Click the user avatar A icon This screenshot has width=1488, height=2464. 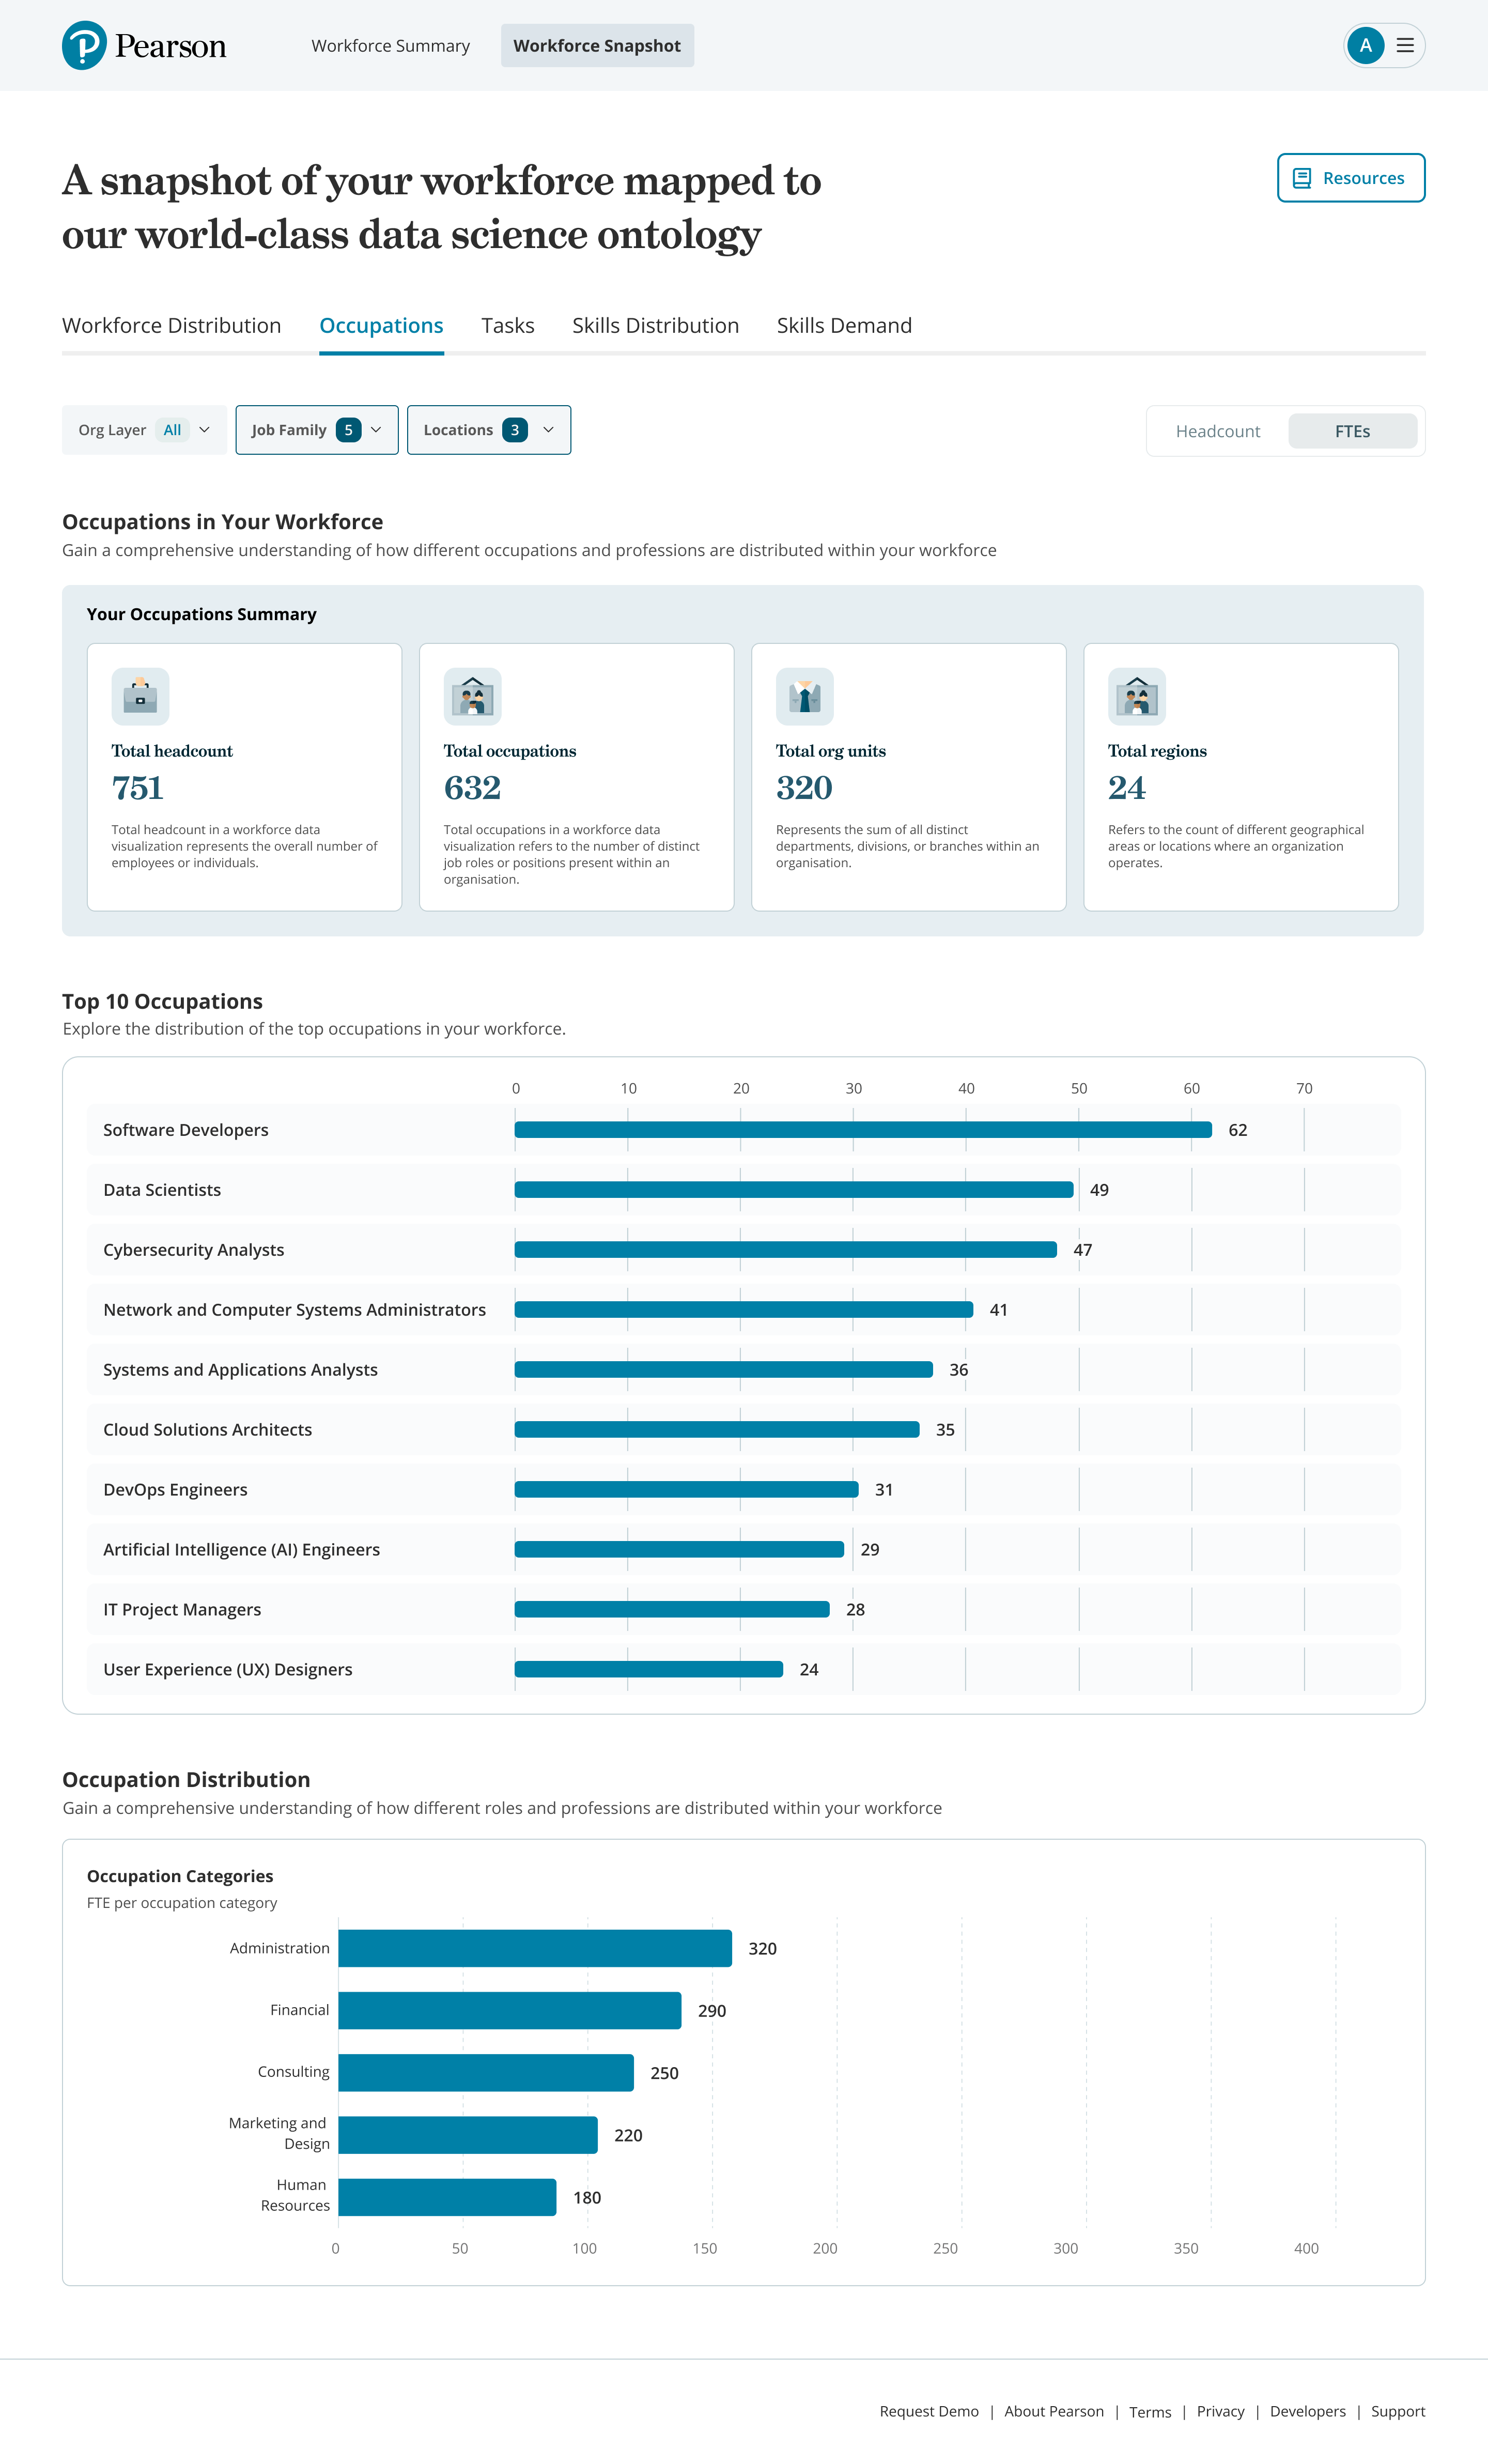pos(1365,46)
